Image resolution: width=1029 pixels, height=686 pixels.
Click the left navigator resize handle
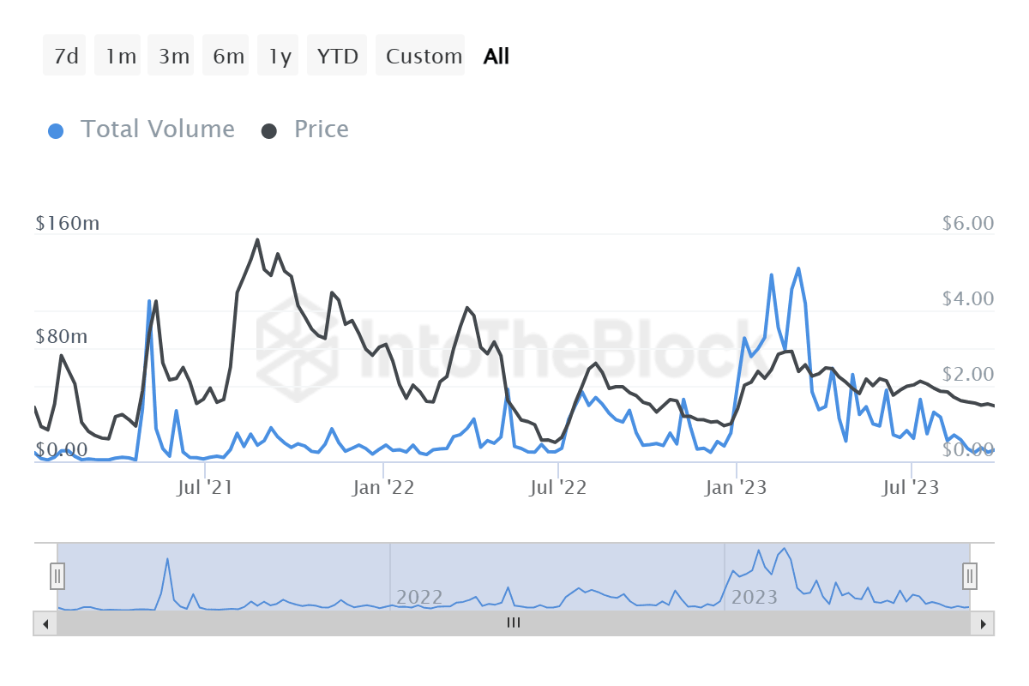[57, 576]
